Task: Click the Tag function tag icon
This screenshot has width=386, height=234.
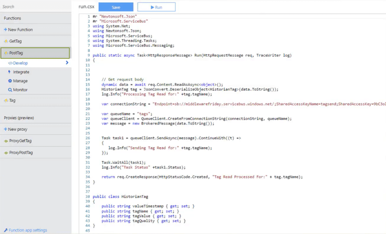Action: click(x=7, y=101)
